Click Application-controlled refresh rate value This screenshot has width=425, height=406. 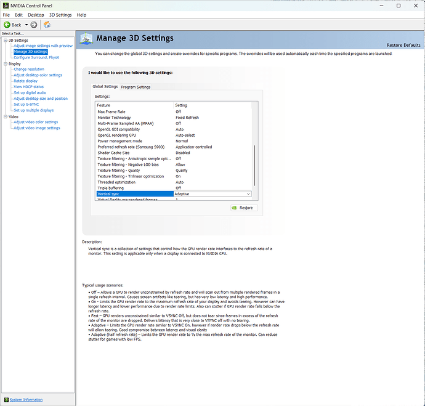[194, 147]
